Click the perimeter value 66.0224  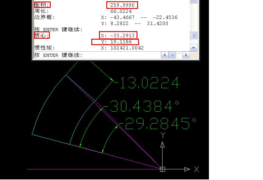pos(121,11)
